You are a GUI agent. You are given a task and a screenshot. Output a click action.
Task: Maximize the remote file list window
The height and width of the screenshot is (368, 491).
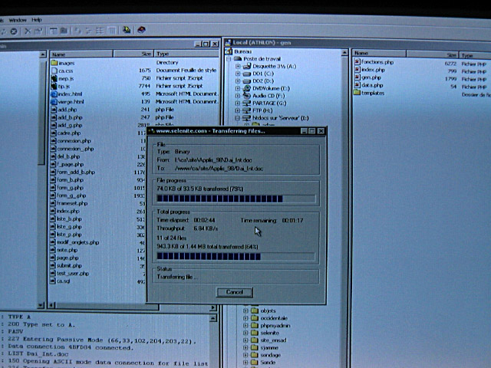click(x=206, y=44)
